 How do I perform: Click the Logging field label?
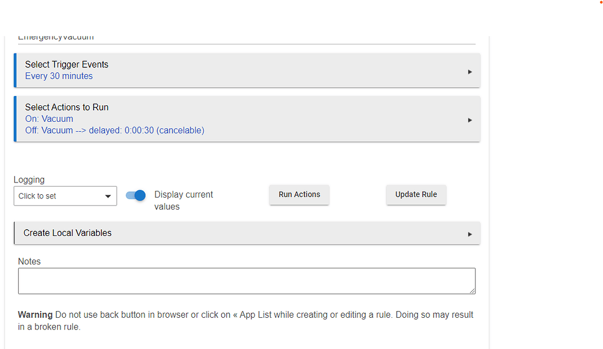click(29, 180)
